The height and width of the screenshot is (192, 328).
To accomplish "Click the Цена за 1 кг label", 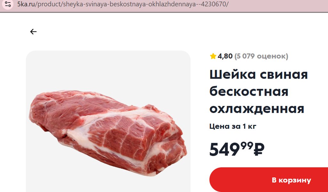I will [x=233, y=127].
